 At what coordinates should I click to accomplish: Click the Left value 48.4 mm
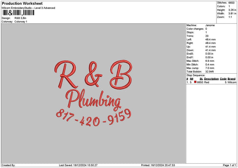pyautogui.click(x=210, y=40)
